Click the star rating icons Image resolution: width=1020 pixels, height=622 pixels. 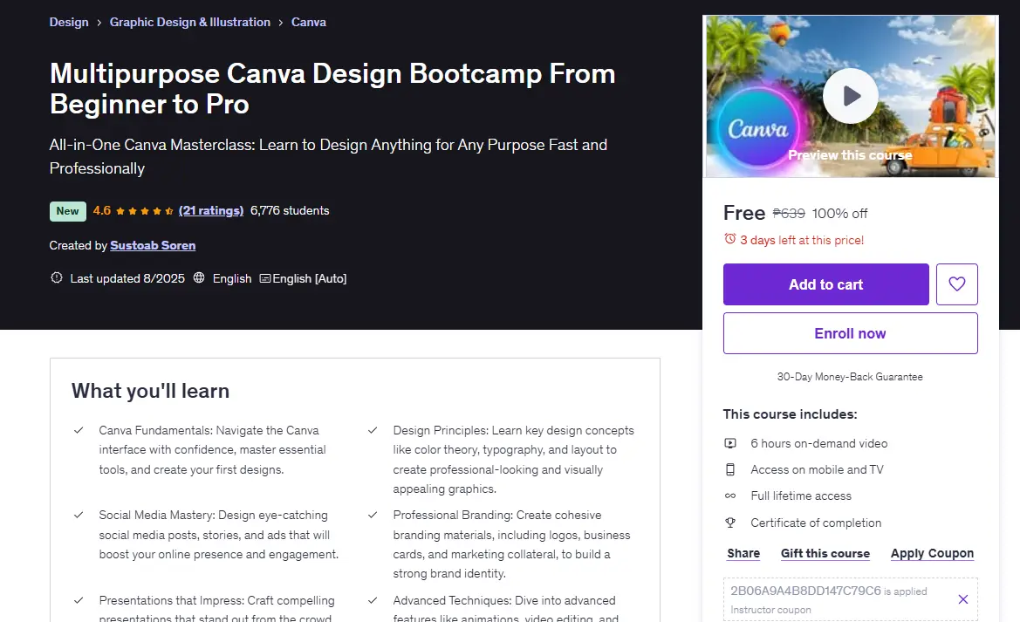[x=145, y=211]
